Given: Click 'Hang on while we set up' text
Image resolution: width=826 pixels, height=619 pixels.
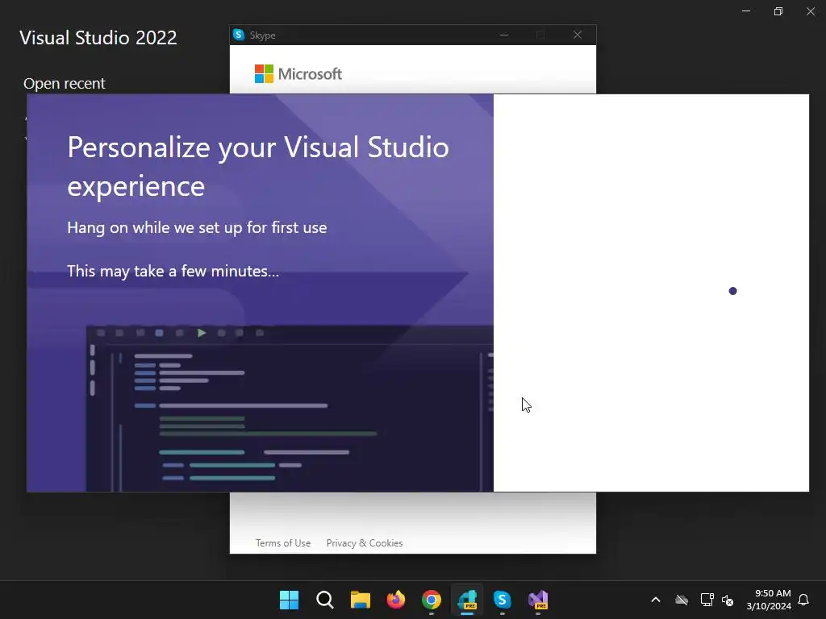Looking at the screenshot, I should tap(197, 227).
